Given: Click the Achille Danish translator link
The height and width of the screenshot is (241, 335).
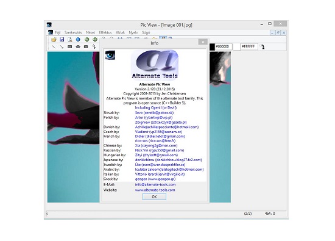Looking at the screenshot, I should coord(167,127).
